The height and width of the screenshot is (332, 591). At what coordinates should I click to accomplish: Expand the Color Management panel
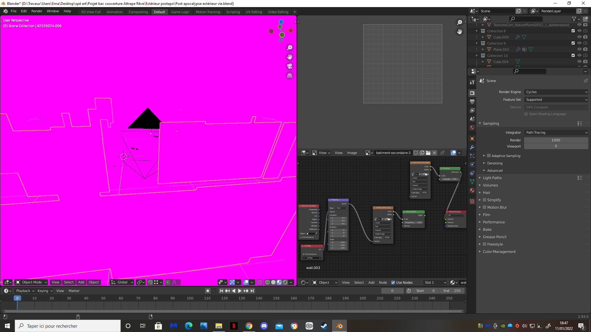[x=499, y=251]
